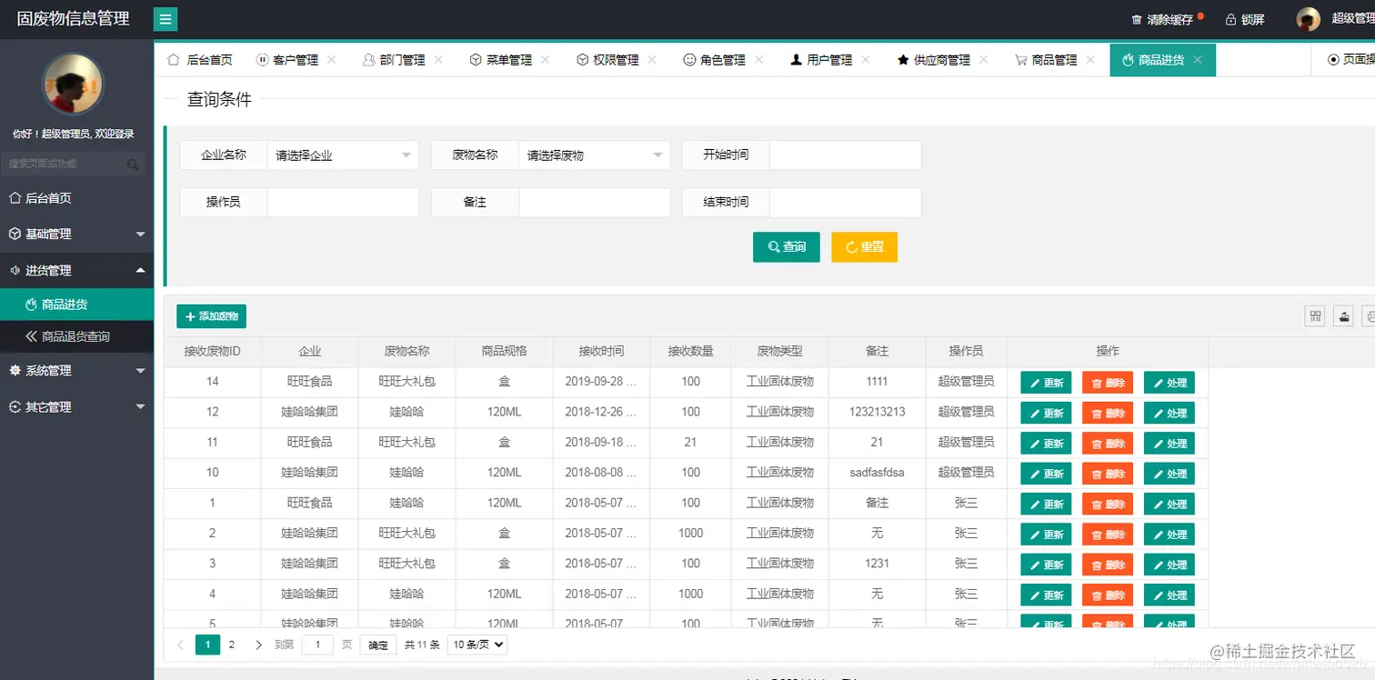Click 处理 for record ID 2

[x=1169, y=534]
